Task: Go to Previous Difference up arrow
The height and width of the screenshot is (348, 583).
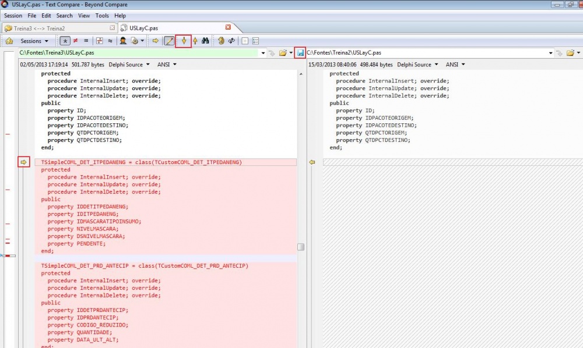Action: tap(195, 41)
